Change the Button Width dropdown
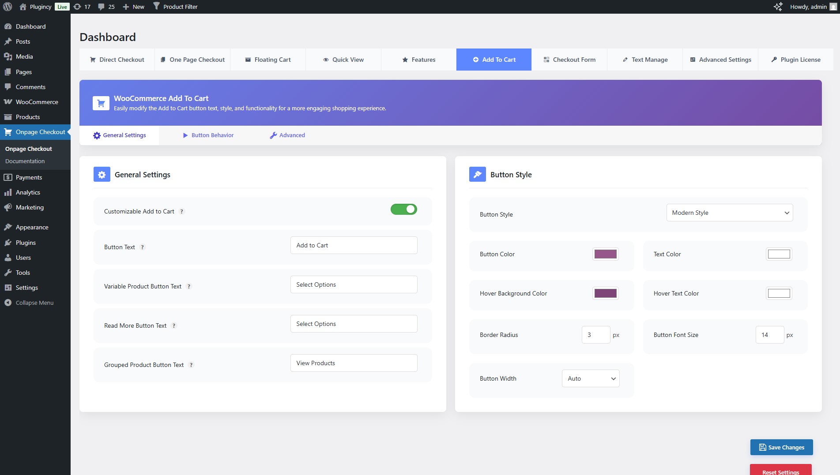This screenshot has height=475, width=840. 590,378
